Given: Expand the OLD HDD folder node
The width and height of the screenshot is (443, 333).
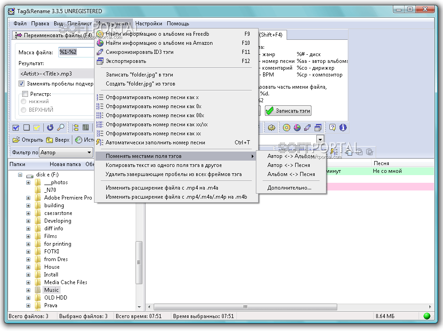Looking at the screenshot, I should coord(28,298).
